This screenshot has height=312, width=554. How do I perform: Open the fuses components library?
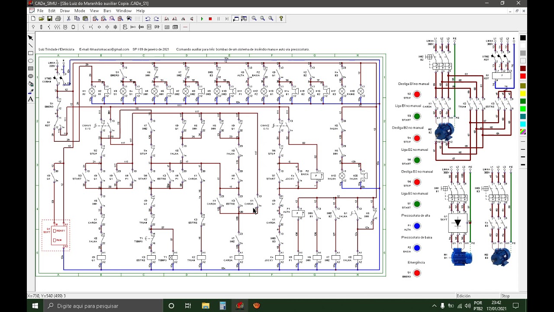click(41, 27)
